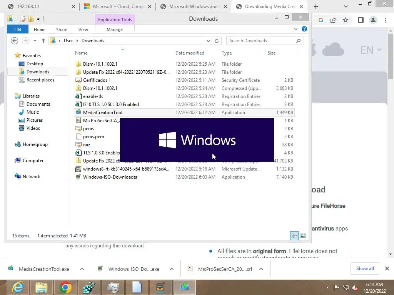
Task: Go up one folder level
Action: [43, 41]
